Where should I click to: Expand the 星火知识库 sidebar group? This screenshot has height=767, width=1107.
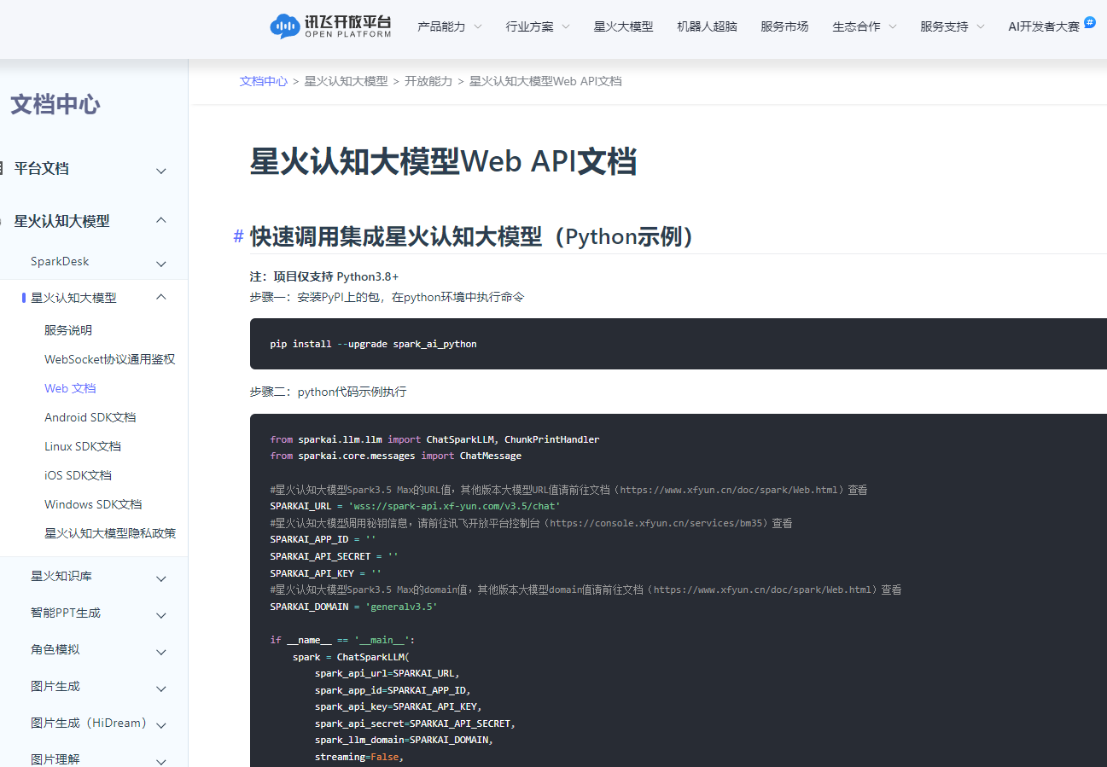click(161, 578)
